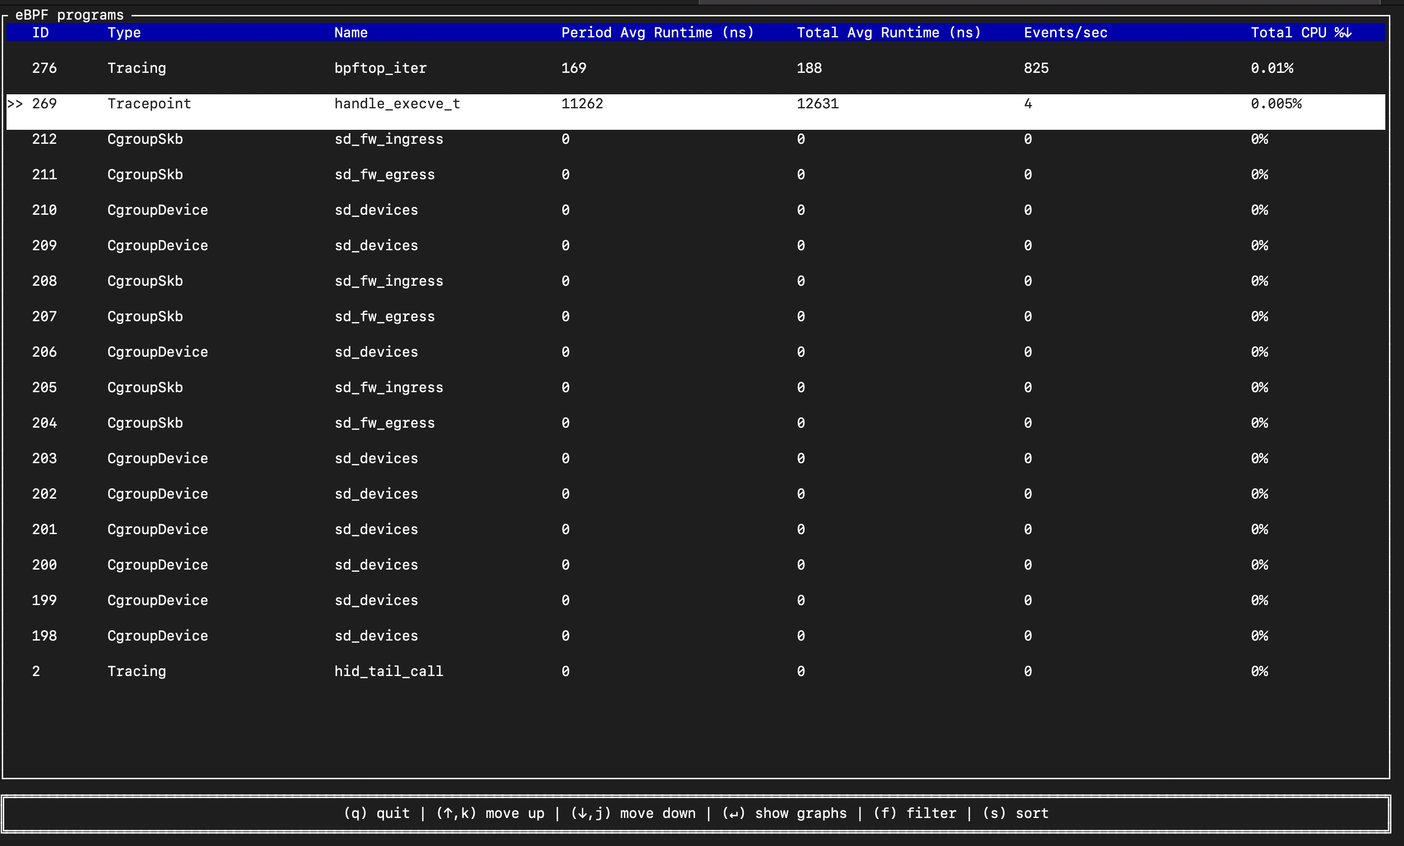This screenshot has width=1404, height=846.
Task: Select program ID 198 sd_devices row
Action: point(376,636)
